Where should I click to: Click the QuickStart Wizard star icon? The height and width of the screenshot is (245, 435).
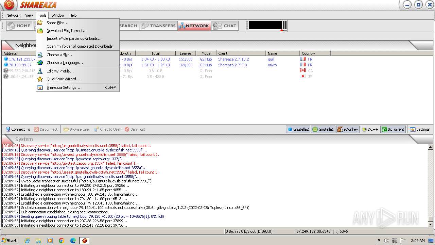(x=40, y=79)
